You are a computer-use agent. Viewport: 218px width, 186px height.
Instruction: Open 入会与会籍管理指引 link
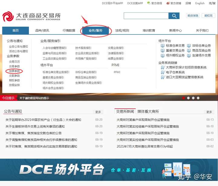pyautogui.click(x=54, y=48)
